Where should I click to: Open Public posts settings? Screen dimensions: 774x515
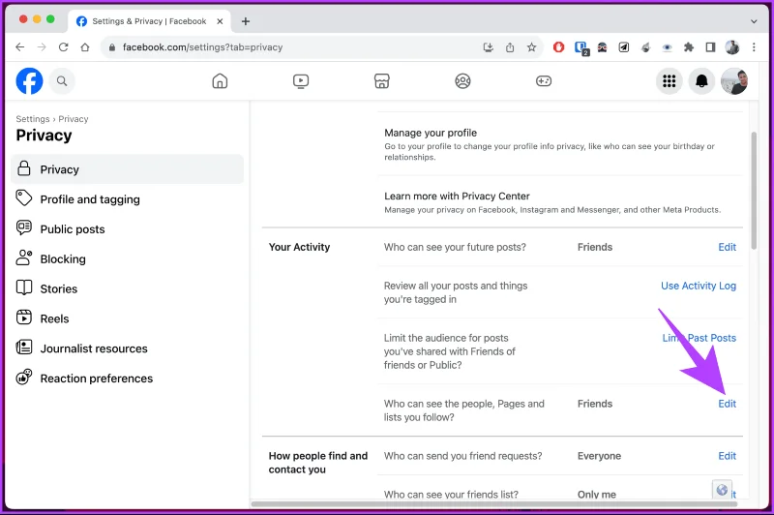[x=127, y=229]
